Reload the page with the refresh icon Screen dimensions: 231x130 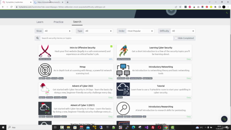pos(11,7)
